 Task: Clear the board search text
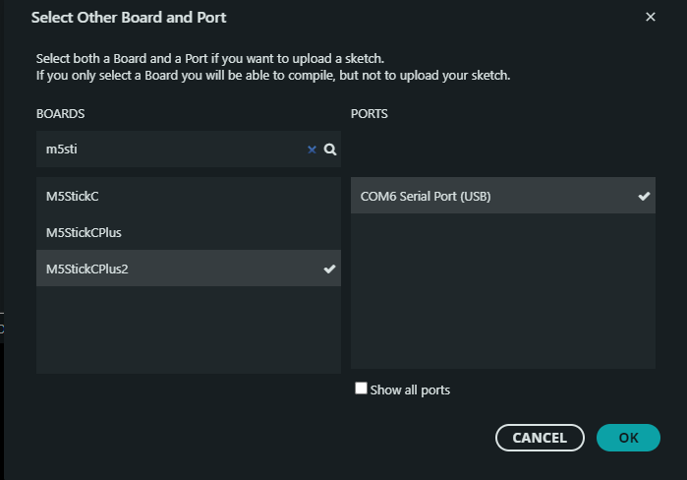pos(313,150)
